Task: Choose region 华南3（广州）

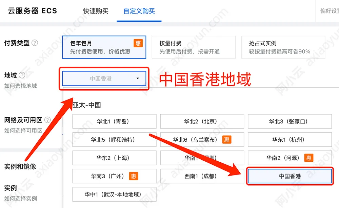Action: tap(114, 176)
